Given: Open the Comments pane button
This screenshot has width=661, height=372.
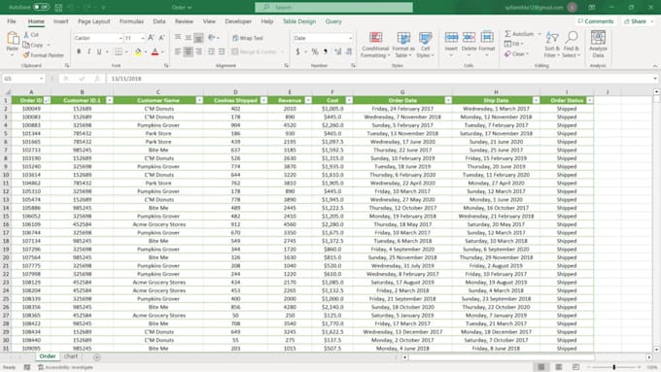Looking at the screenshot, I should [x=596, y=21].
